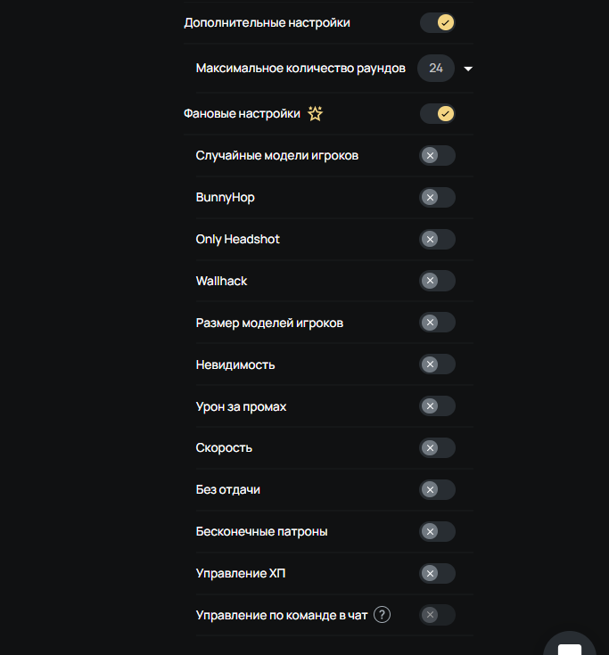Screen dimensions: 609x655
Task: Toggle Управление по команде в чат
Action: point(438,615)
